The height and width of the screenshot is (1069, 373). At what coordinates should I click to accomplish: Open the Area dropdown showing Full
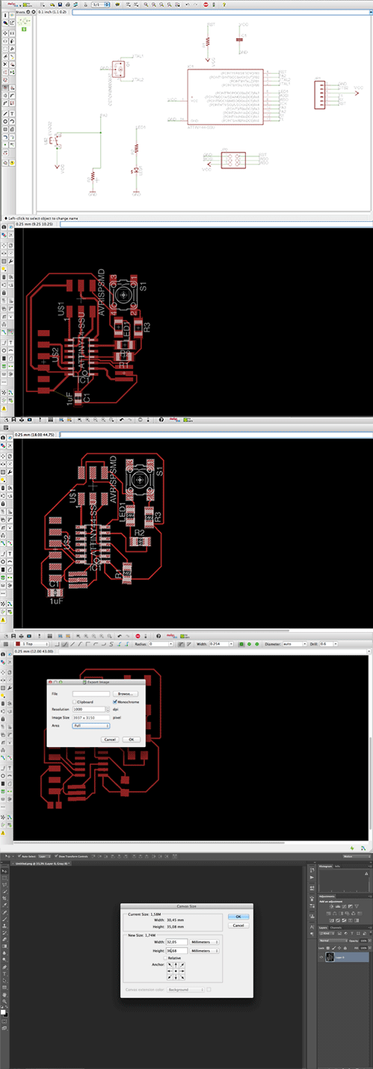(x=91, y=725)
